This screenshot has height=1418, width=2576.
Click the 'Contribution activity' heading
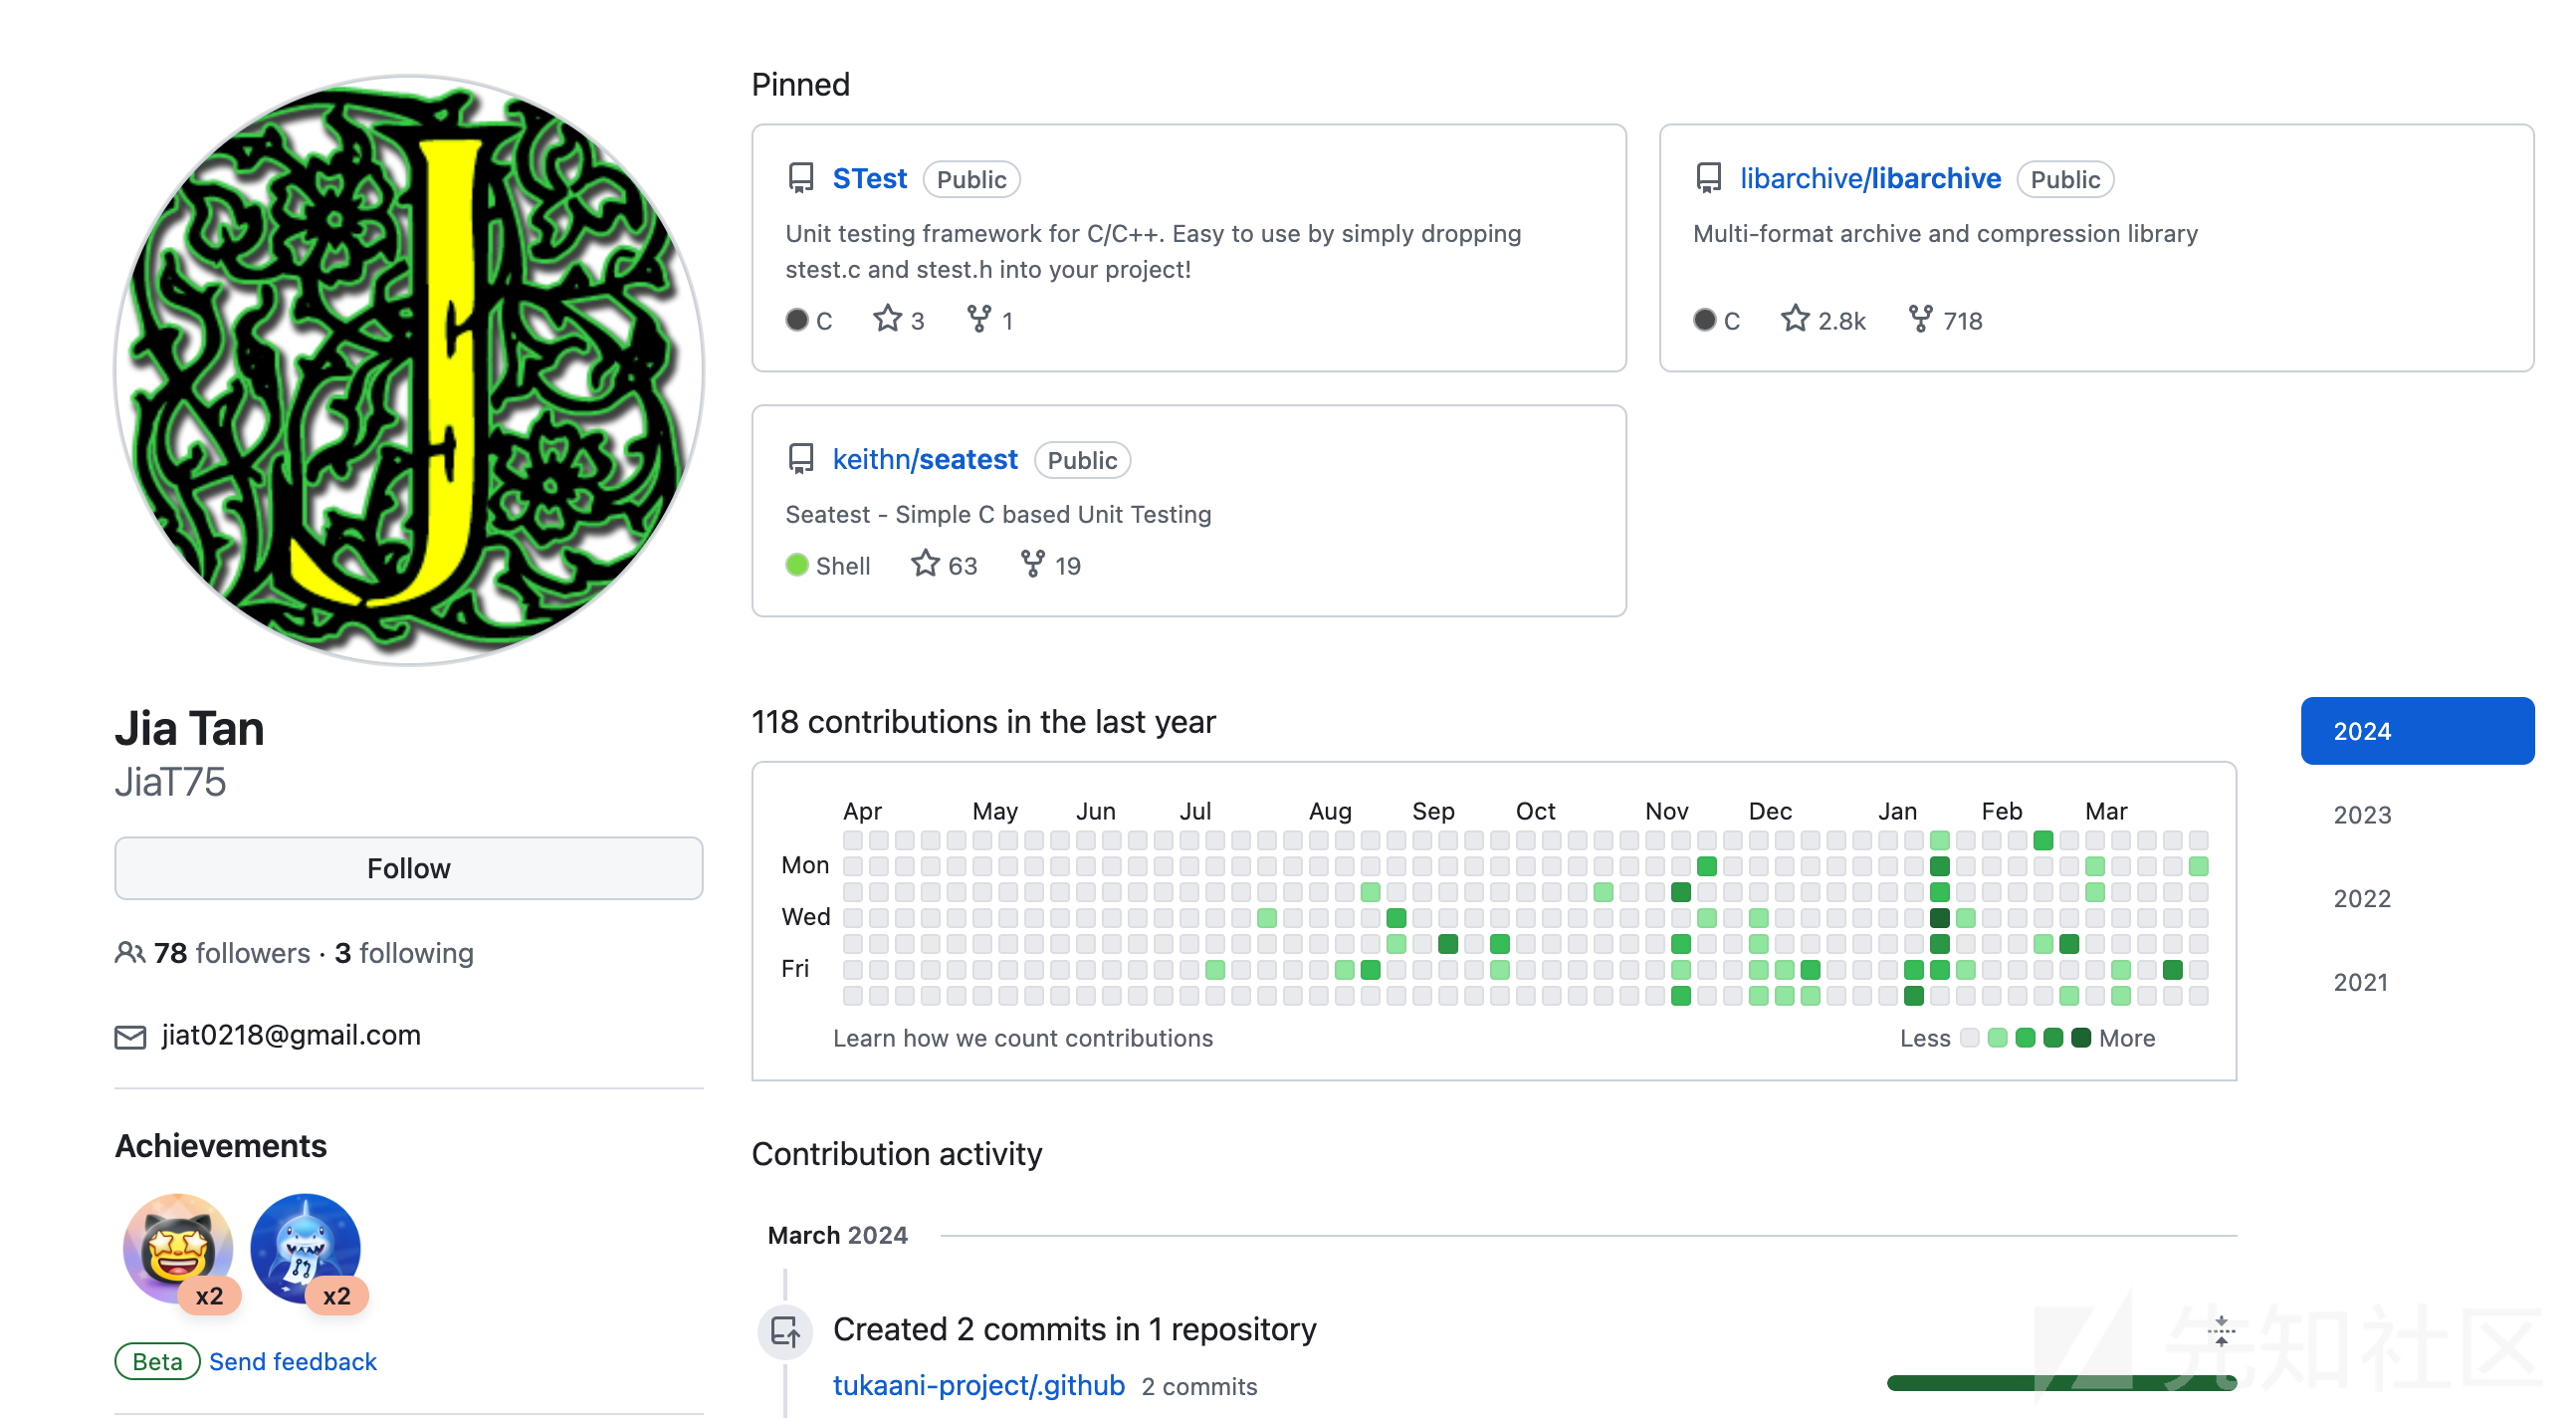coord(897,1154)
